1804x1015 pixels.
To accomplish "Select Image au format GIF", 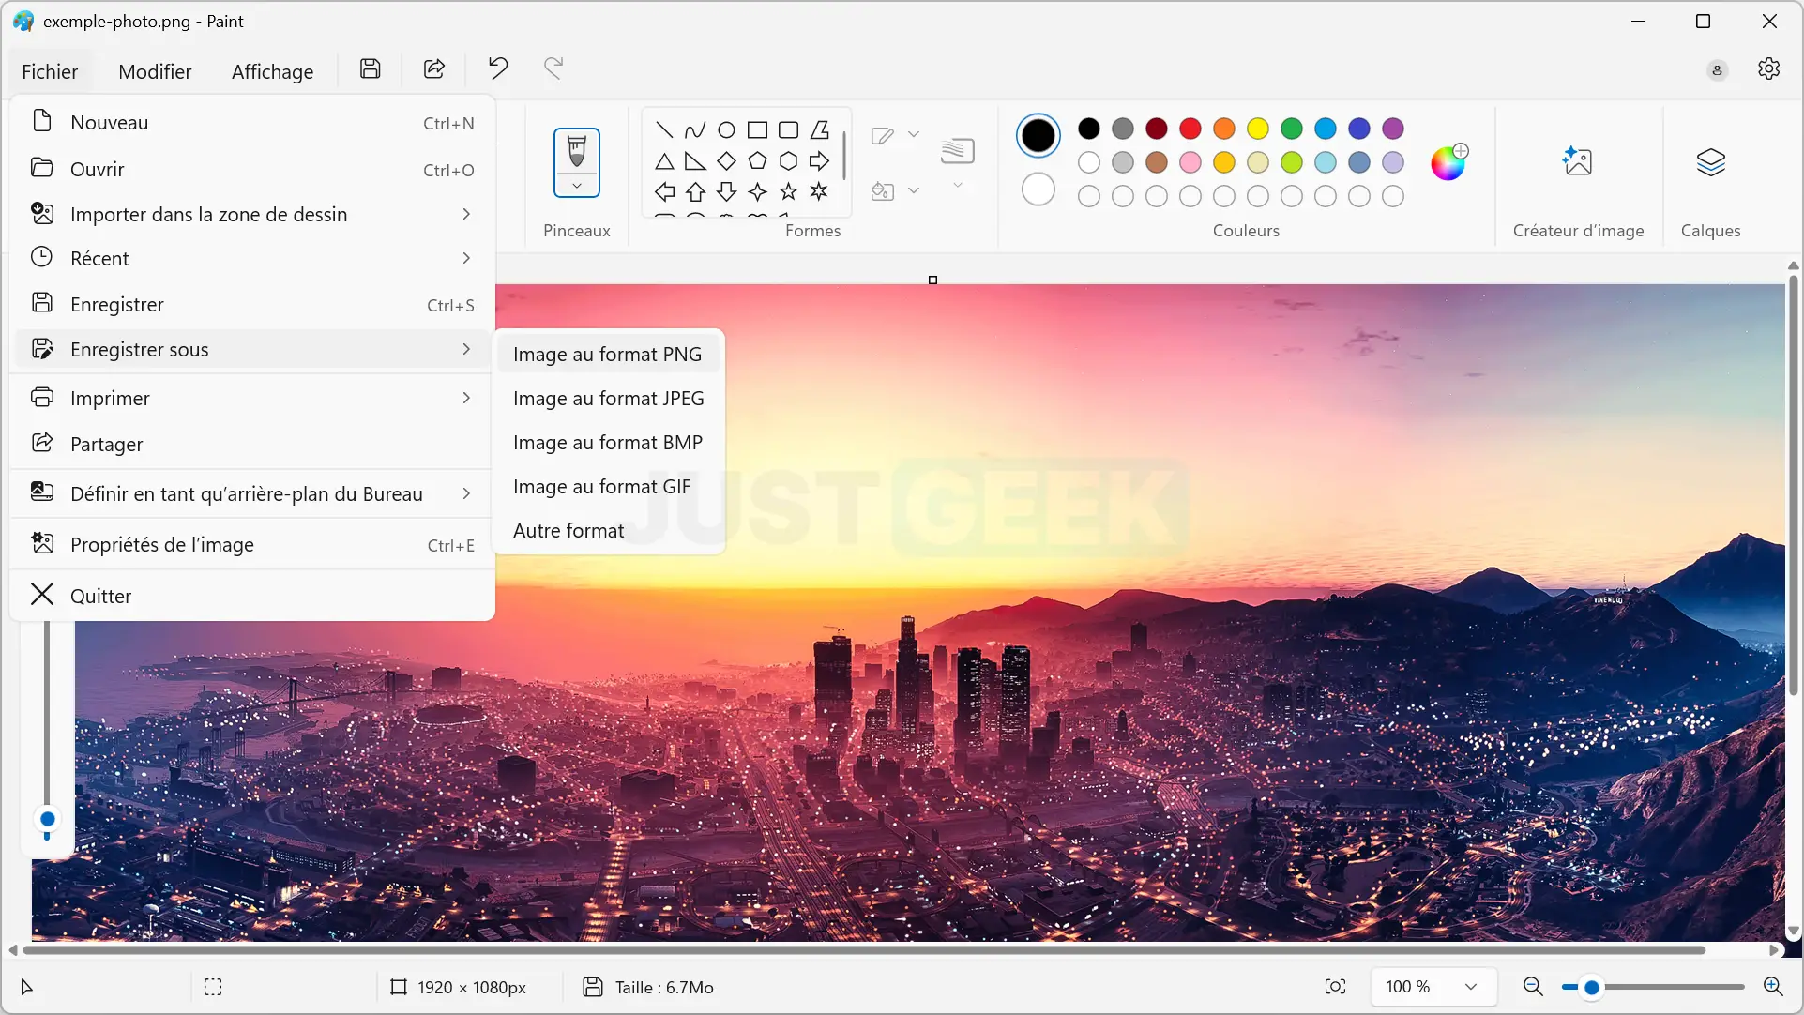I will [x=602, y=486].
